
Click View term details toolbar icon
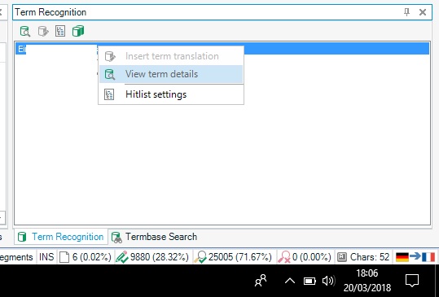tap(25, 31)
